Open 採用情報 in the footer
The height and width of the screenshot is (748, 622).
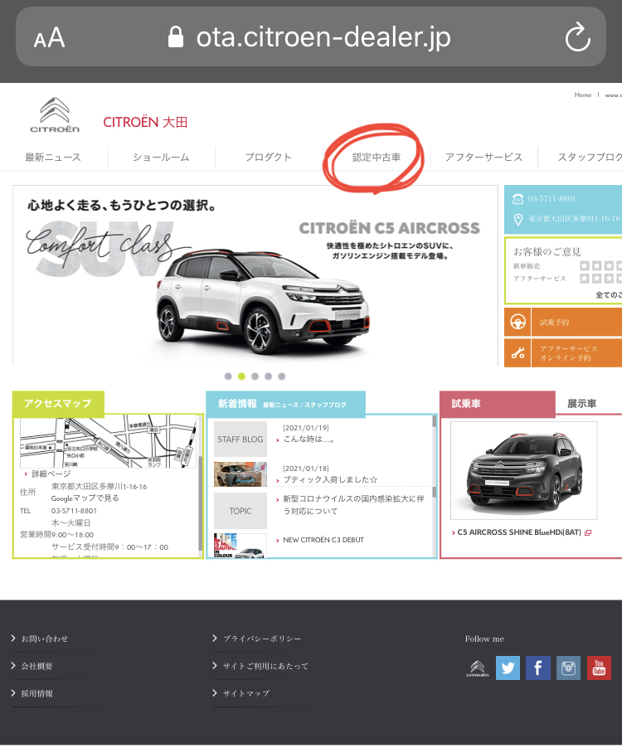36,693
